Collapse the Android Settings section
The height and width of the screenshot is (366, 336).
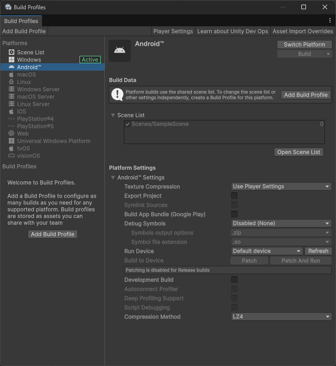point(113,178)
